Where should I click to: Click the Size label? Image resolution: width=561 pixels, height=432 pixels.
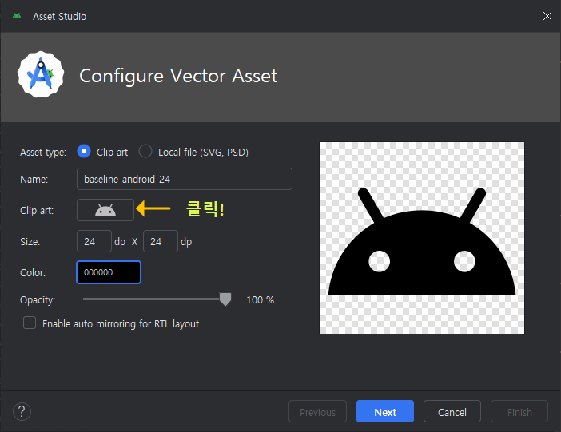click(x=30, y=242)
